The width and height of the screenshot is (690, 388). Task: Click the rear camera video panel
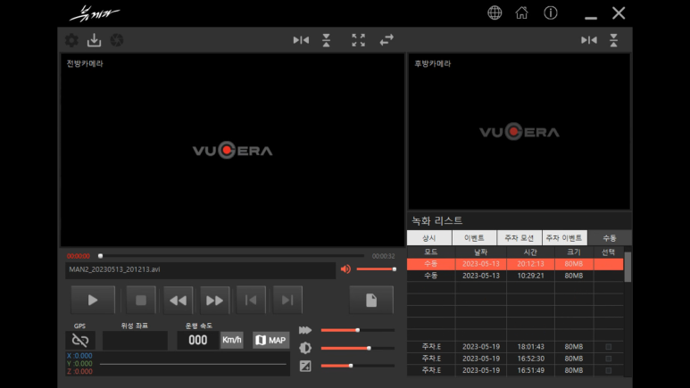[520, 131]
